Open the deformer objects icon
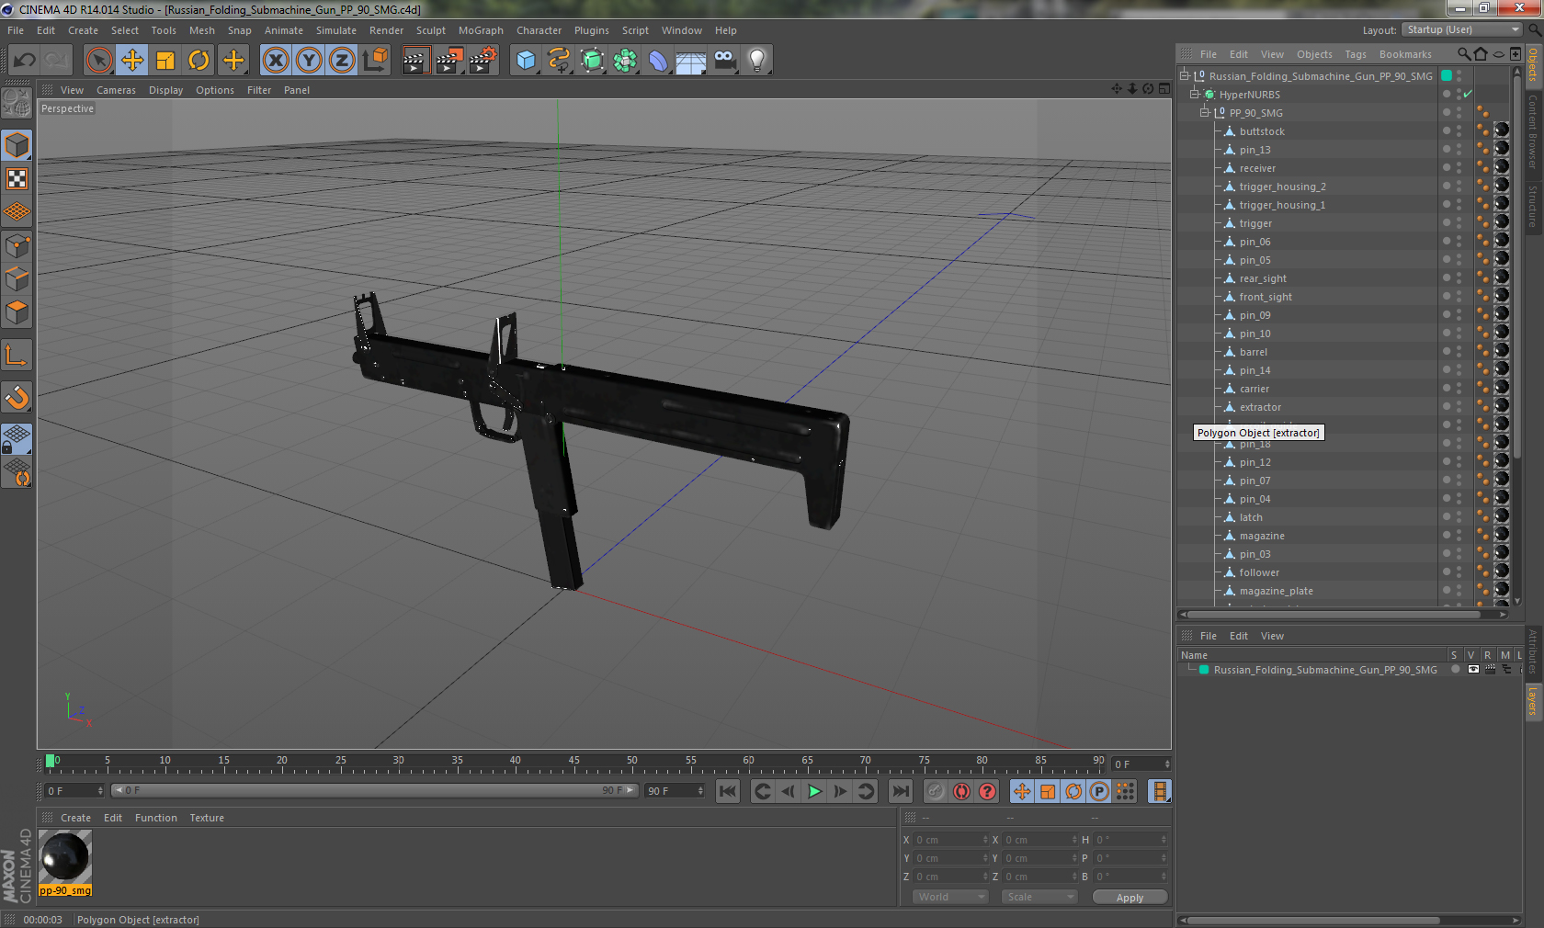The width and height of the screenshot is (1544, 928). 658,61
